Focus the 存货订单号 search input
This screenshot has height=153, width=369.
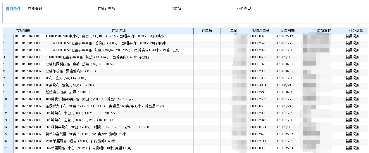click(x=142, y=9)
